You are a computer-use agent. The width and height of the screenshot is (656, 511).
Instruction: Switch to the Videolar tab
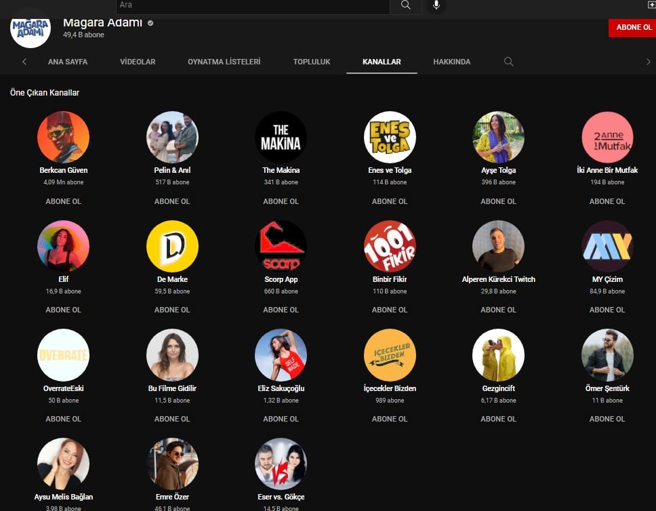coord(138,62)
